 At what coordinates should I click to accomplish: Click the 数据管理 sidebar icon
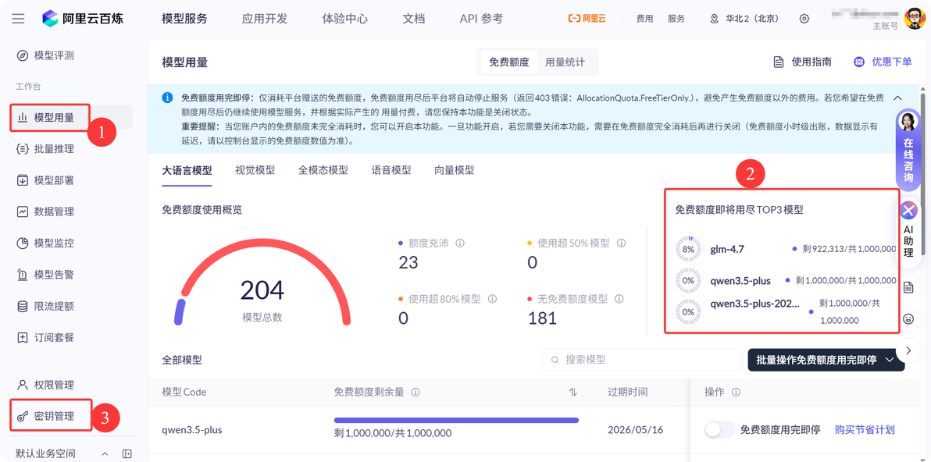[23, 211]
